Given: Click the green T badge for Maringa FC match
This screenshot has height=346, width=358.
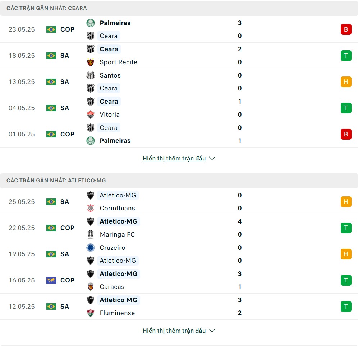Looking at the screenshot, I should coord(346,228).
